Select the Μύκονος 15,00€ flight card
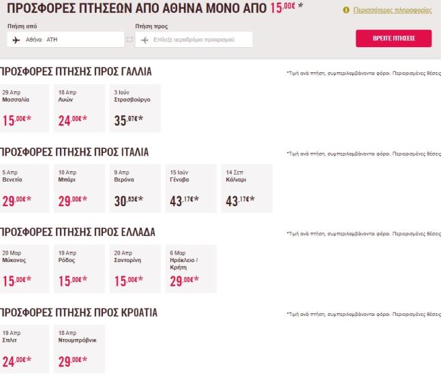The height and width of the screenshot is (378, 443). pyautogui.click(x=24, y=267)
